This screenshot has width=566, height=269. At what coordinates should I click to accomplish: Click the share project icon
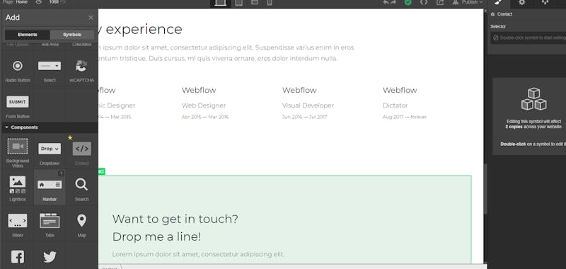[x=440, y=2]
